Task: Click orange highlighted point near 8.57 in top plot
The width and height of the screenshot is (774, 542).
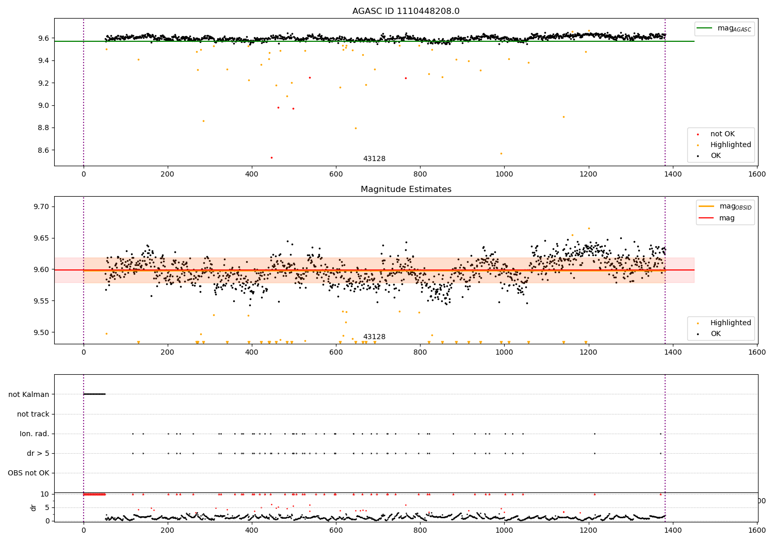Action: coord(501,153)
